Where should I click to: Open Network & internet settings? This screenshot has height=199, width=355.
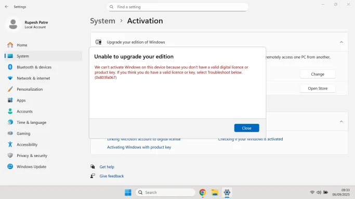coord(43,78)
